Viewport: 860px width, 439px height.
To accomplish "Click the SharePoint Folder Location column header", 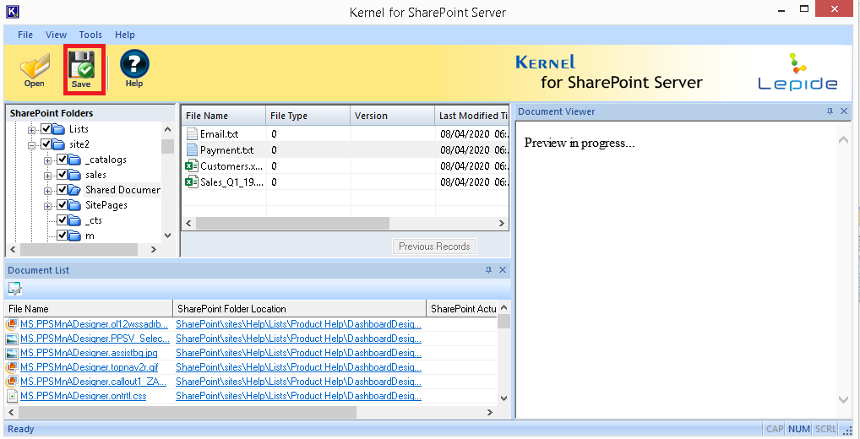I will [299, 308].
